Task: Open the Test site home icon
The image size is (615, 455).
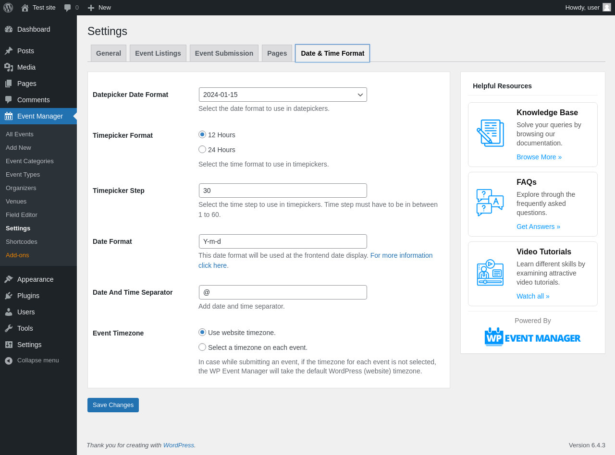Action: click(x=25, y=8)
